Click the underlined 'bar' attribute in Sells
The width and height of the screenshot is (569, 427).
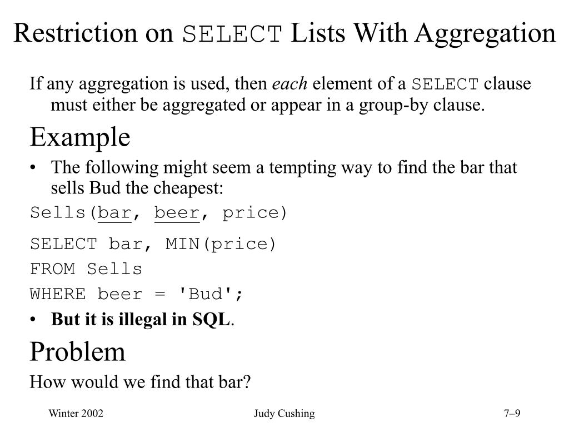(x=114, y=213)
